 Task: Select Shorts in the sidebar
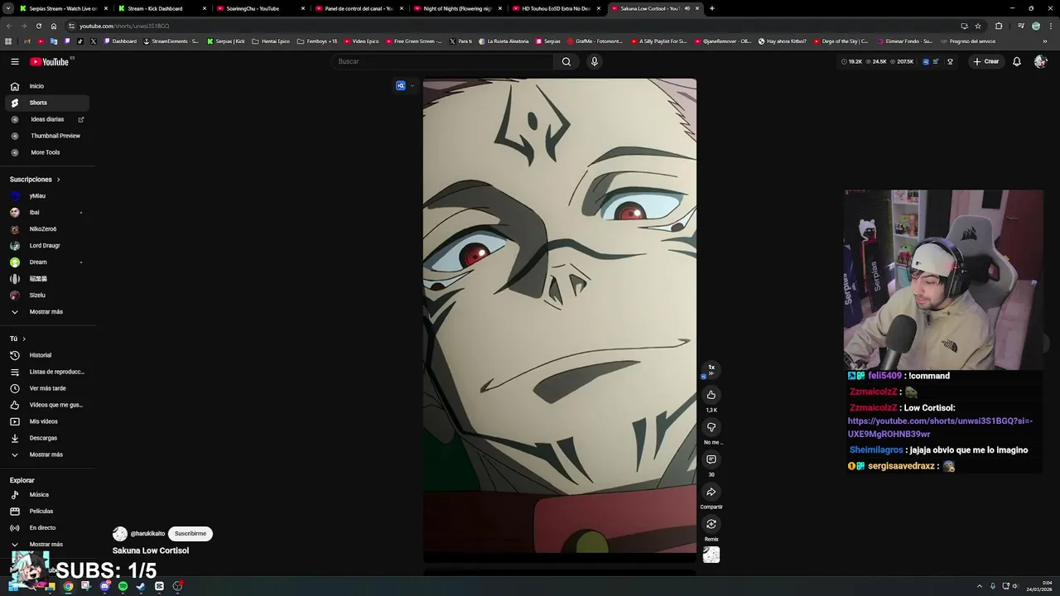tap(47, 103)
